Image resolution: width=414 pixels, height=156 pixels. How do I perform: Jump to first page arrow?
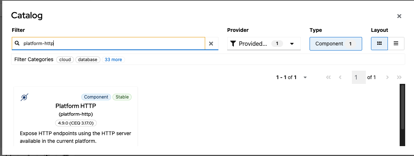328,77
